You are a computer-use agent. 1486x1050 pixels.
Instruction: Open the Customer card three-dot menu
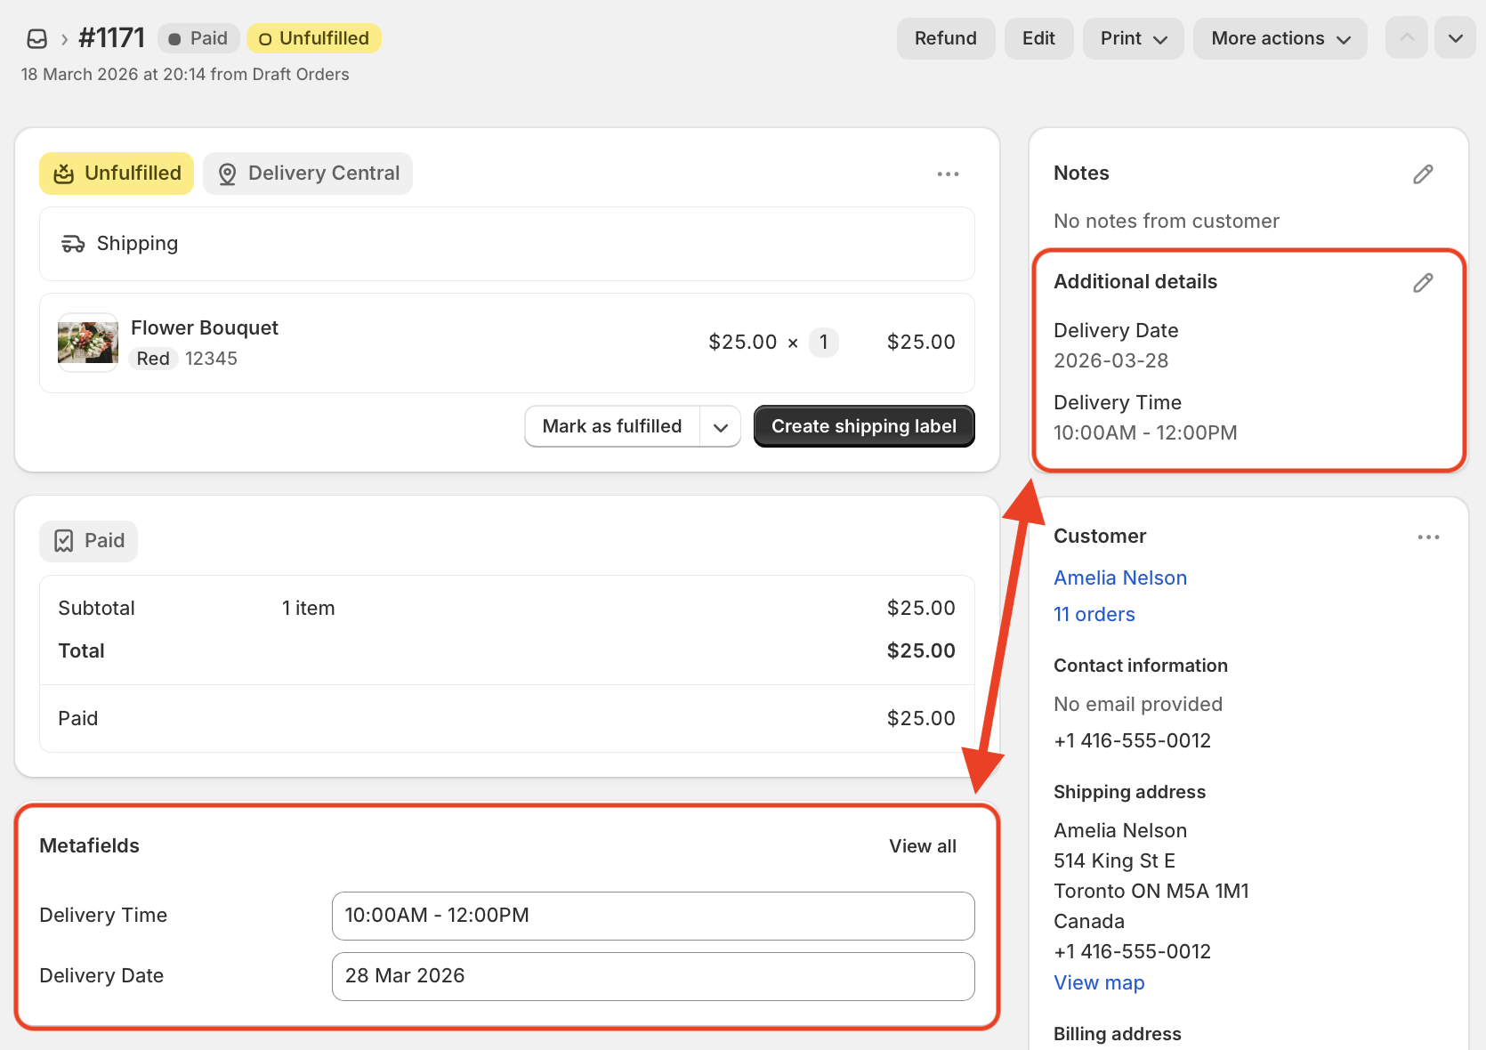tap(1429, 537)
